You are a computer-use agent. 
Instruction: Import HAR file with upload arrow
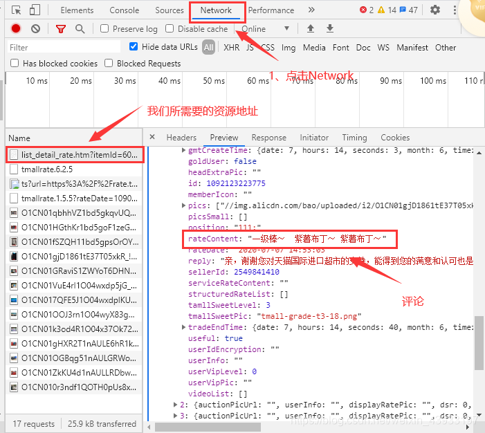pos(311,28)
